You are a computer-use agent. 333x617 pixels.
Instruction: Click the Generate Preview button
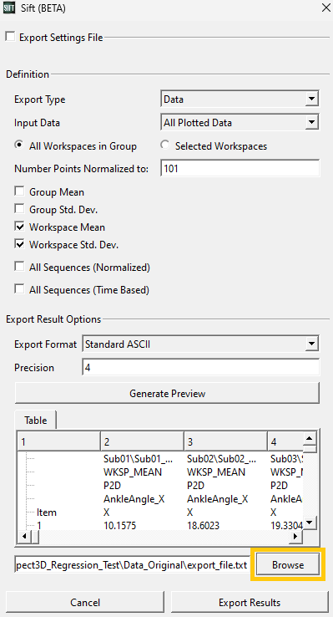[167, 393]
